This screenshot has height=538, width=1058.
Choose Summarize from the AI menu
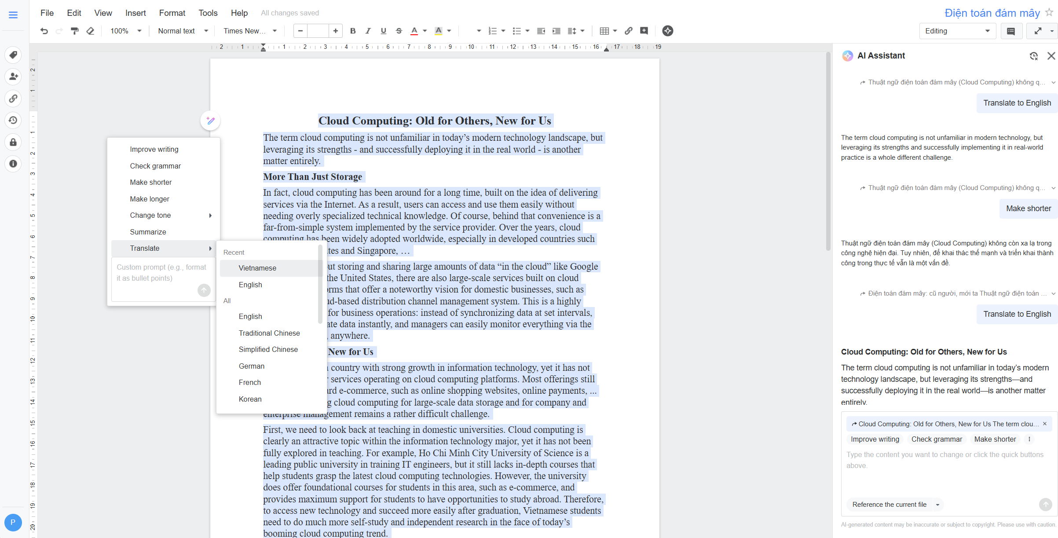pyautogui.click(x=148, y=232)
